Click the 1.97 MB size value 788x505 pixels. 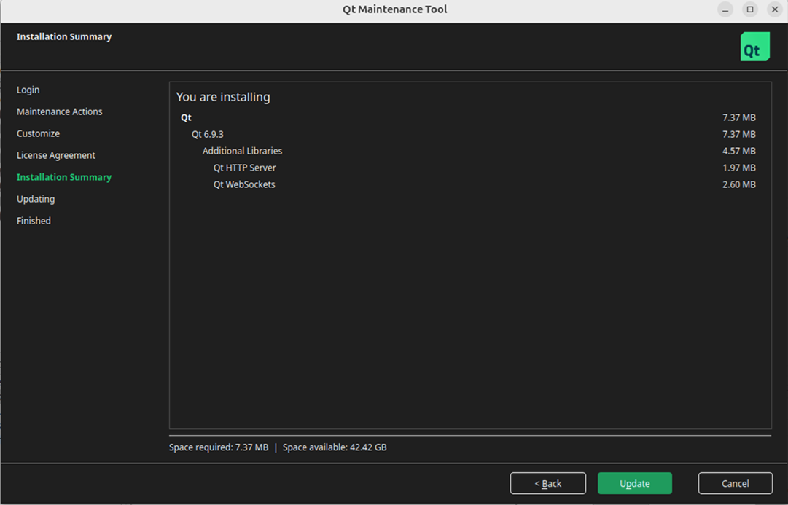pyautogui.click(x=738, y=168)
